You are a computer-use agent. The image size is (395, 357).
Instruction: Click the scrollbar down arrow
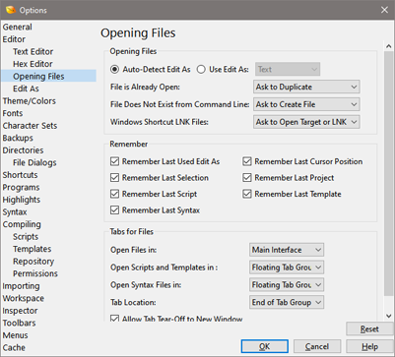click(389, 316)
